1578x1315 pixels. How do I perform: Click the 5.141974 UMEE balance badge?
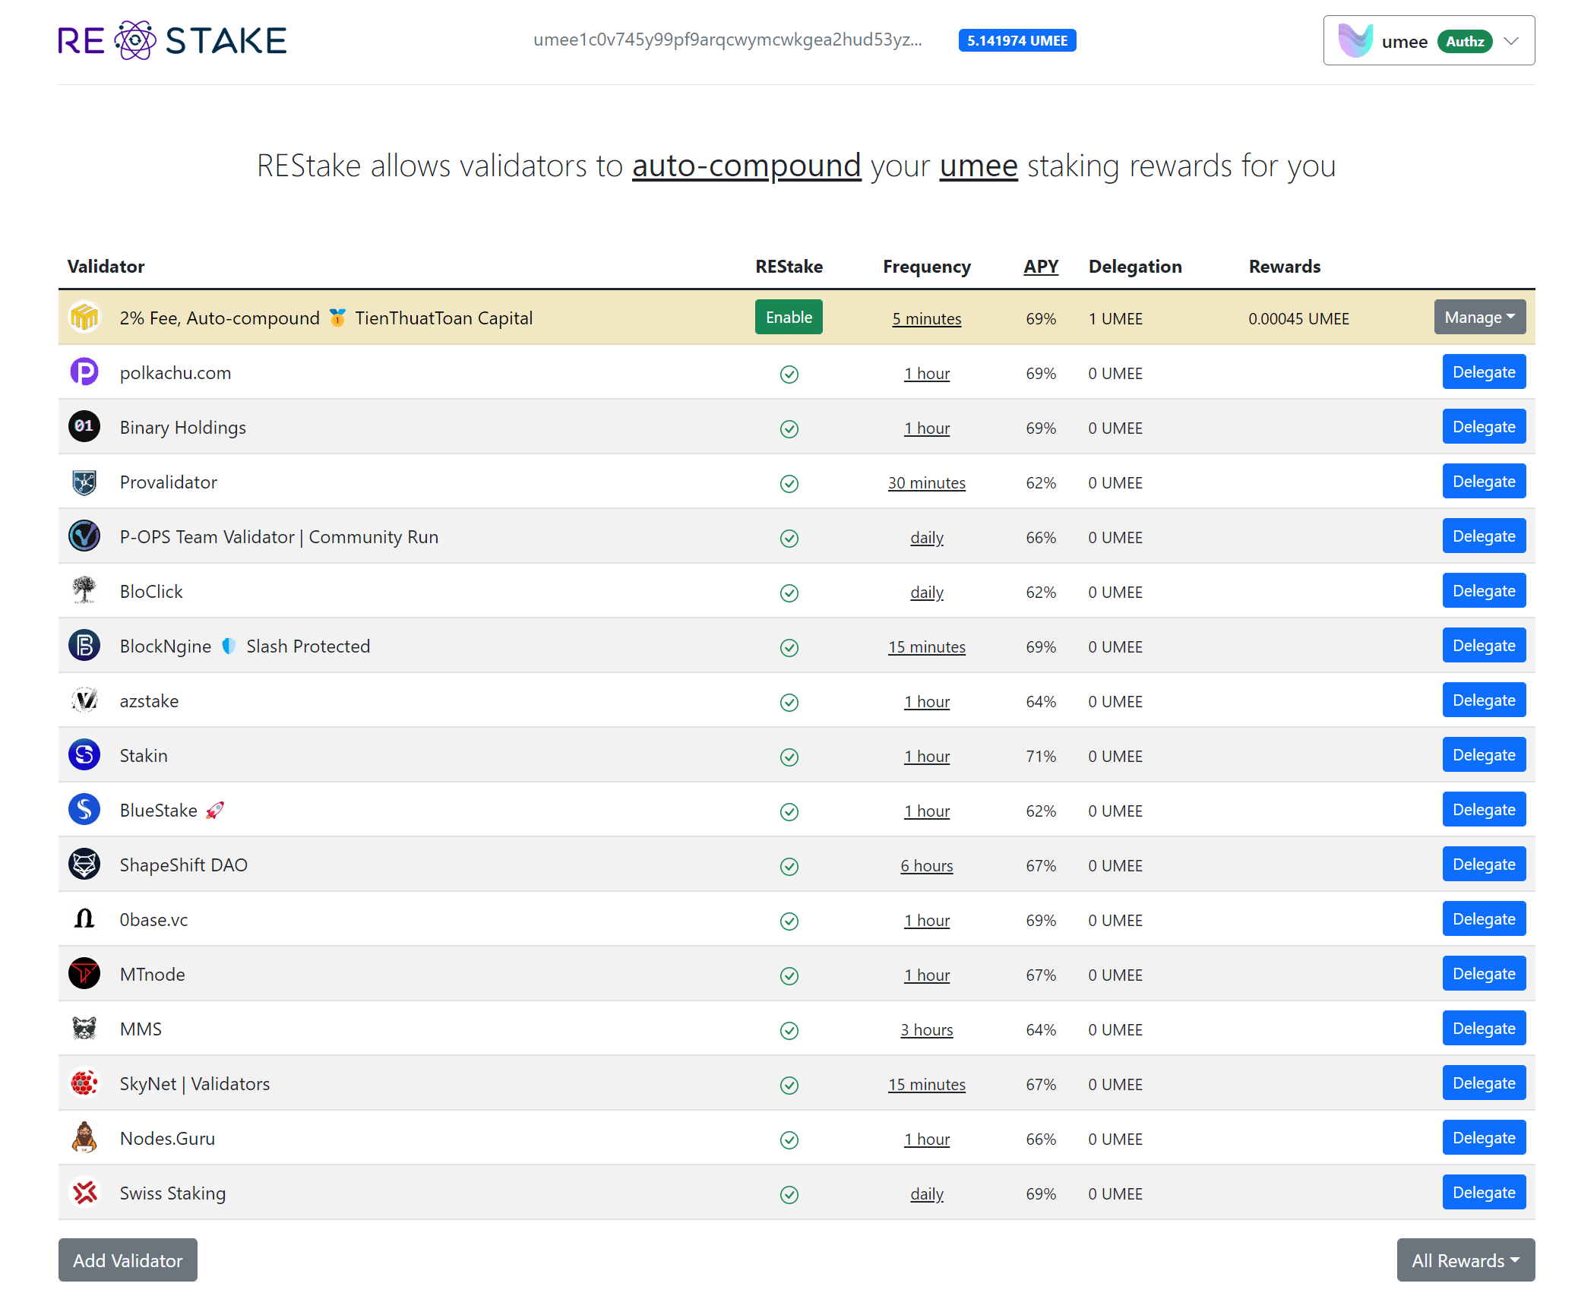tap(1017, 41)
